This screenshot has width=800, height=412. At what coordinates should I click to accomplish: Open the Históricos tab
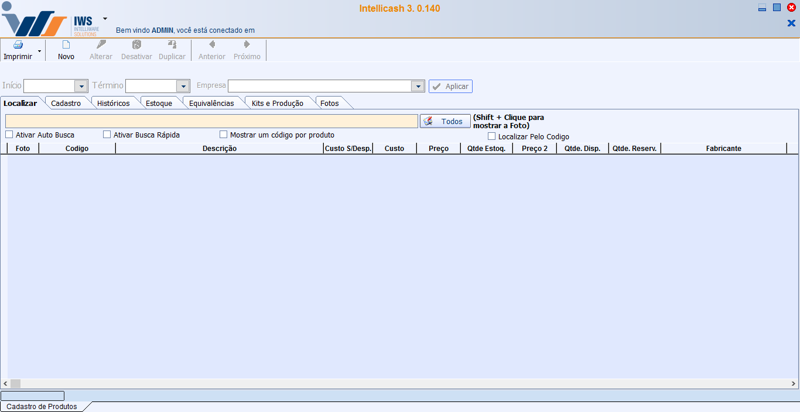(x=114, y=103)
